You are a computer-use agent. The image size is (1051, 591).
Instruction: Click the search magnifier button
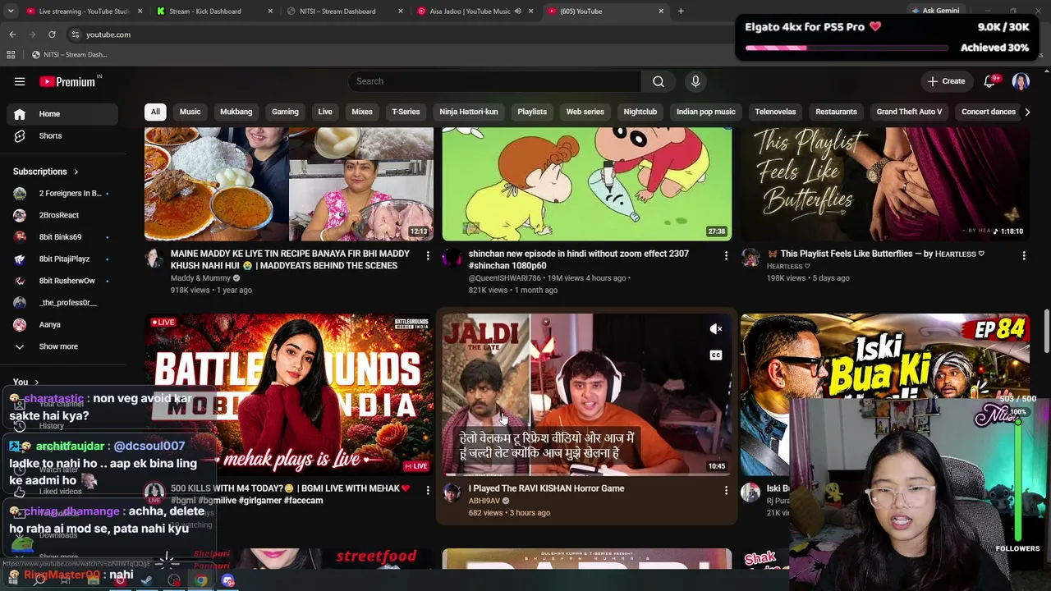point(659,81)
